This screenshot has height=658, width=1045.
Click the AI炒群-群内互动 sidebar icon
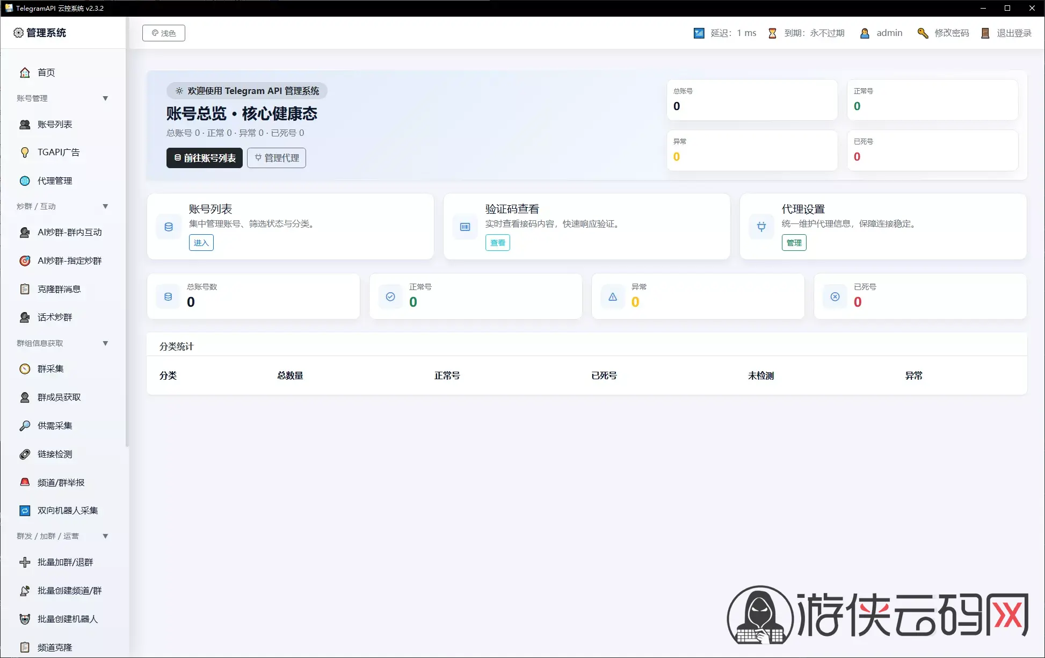(x=25, y=233)
